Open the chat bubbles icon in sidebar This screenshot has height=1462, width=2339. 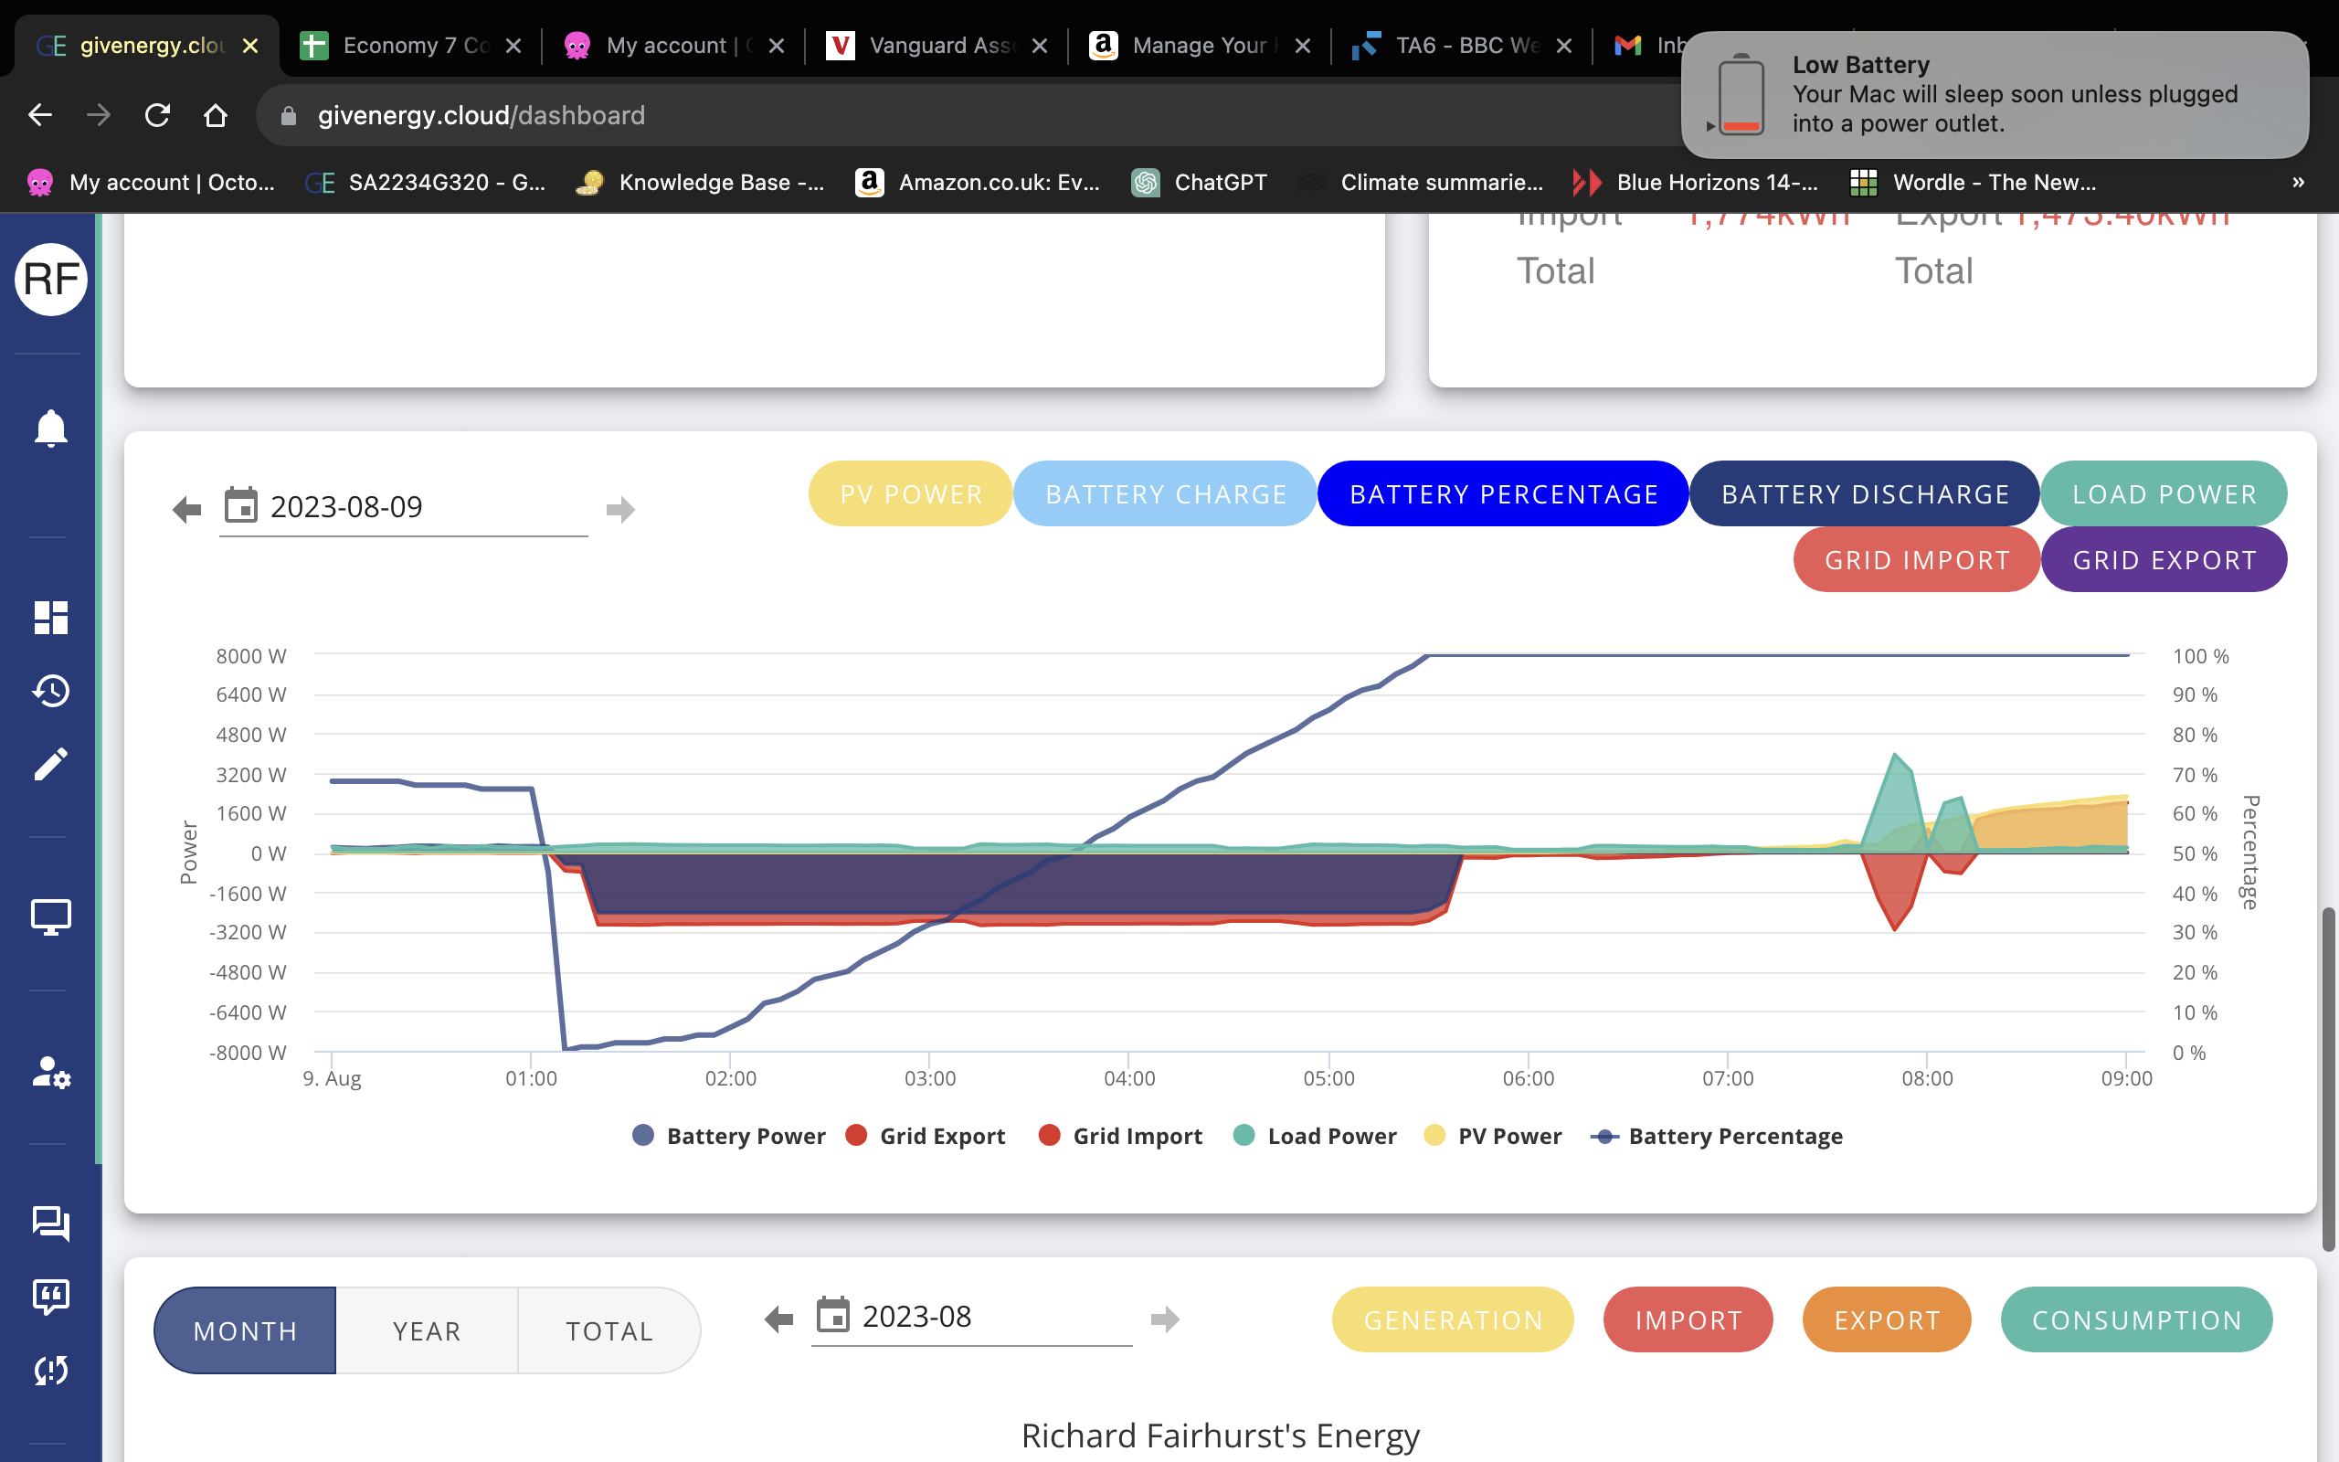click(50, 1224)
